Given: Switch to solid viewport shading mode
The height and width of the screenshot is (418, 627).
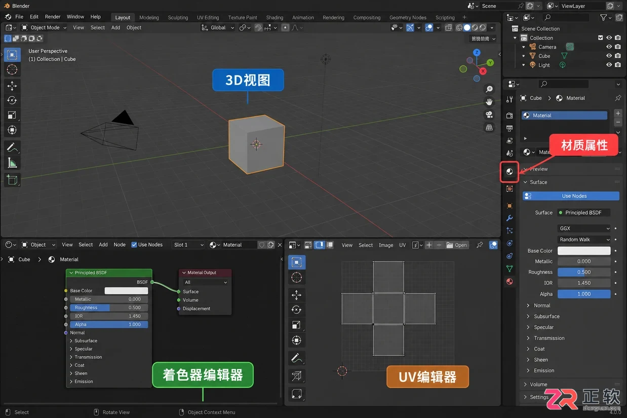Looking at the screenshot, I should click(x=467, y=27).
